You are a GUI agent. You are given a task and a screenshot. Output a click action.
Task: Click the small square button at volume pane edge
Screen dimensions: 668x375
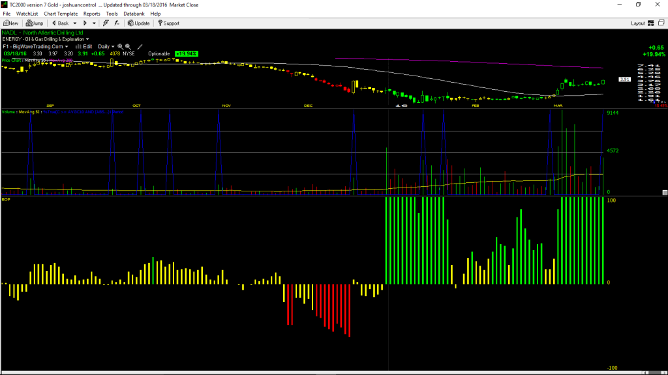665,193
